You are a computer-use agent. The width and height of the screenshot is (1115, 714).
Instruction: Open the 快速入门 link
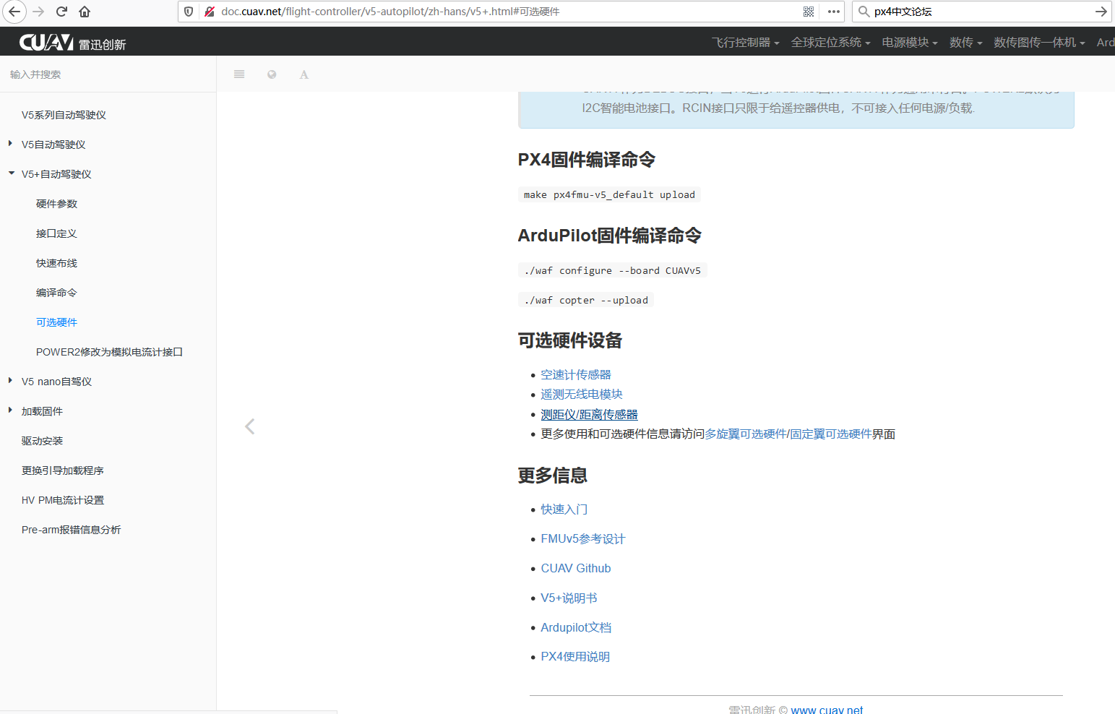[x=564, y=509]
